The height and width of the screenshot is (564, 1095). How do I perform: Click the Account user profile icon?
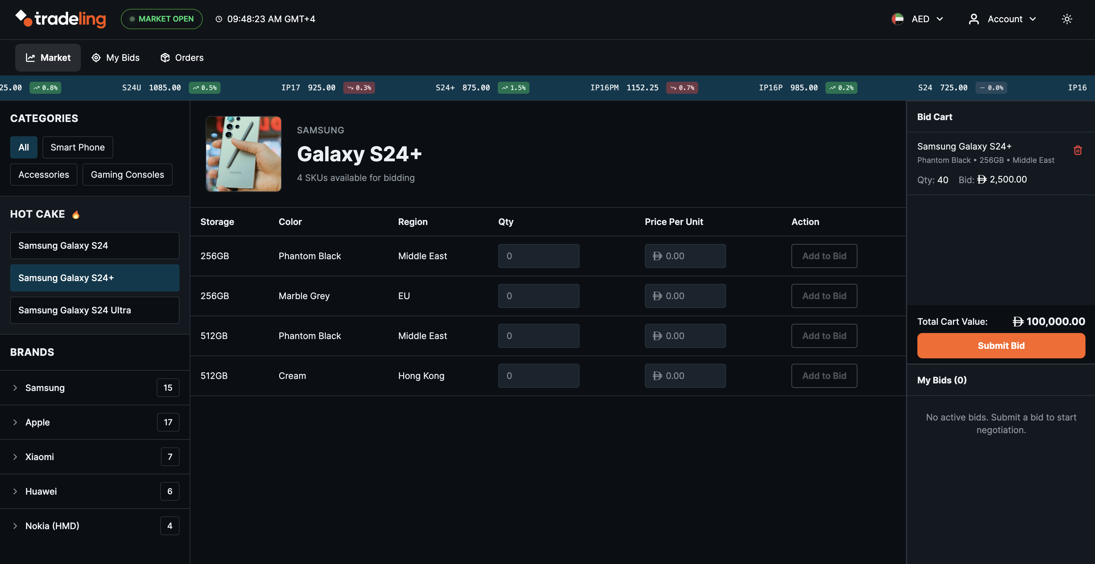(x=974, y=19)
